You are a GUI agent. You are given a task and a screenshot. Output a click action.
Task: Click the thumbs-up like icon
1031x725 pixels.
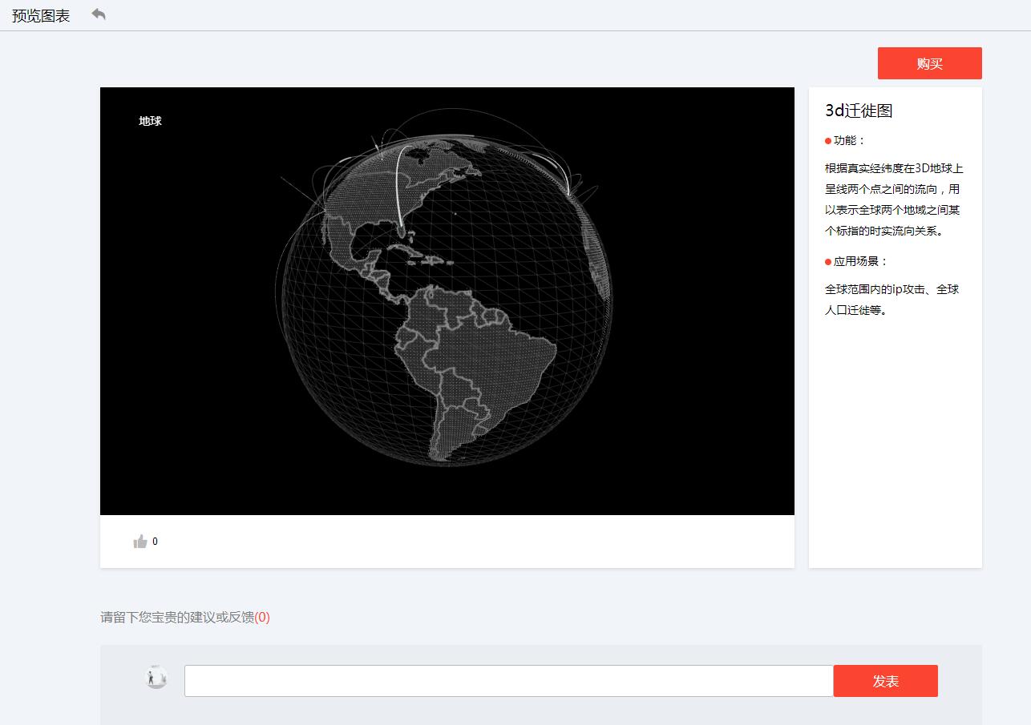pos(140,542)
